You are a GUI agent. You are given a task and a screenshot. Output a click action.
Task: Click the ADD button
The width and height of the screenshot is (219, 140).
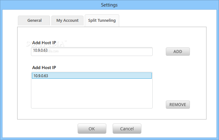pos(178,52)
